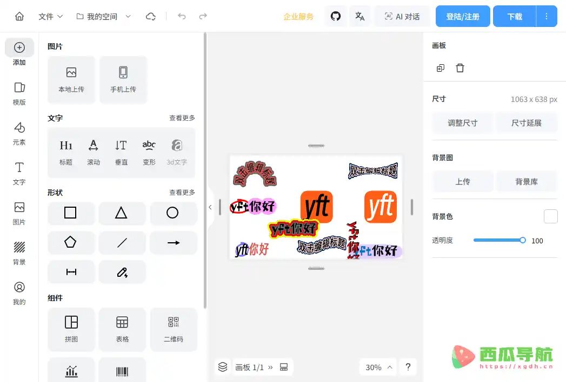Add 3d文字 text
This screenshot has width=566, height=382.
point(177,153)
